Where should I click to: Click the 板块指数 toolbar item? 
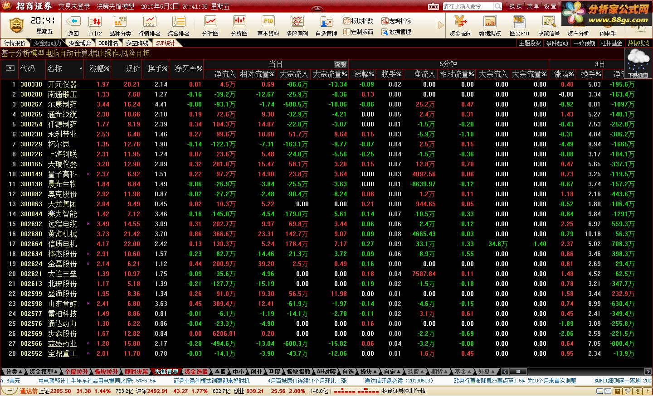tap(358, 21)
